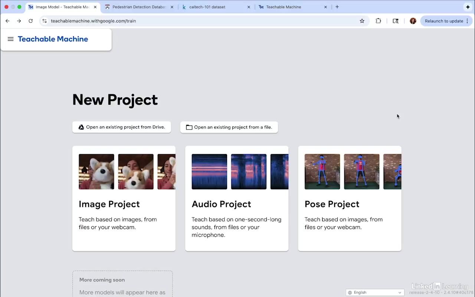Click the Gemini sparkle icon in tab bar
Screen dimensions: 475x297
pos(468,7)
